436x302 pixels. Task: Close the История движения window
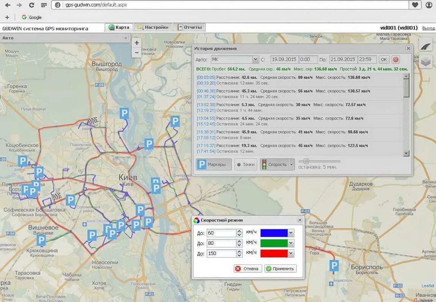[408, 48]
